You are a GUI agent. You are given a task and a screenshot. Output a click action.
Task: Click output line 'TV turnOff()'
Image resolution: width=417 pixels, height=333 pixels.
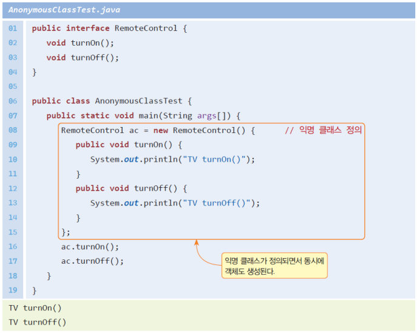pos(38,322)
